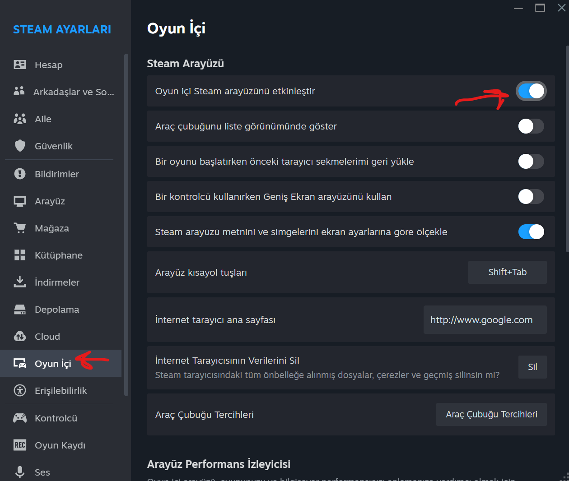
Task: Click the Shift+Tab shortcut key button
Action: pyautogui.click(x=507, y=272)
